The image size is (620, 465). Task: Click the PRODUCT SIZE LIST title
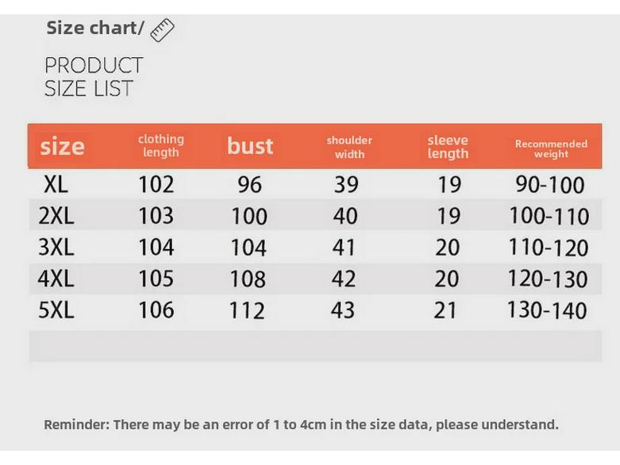coord(94,76)
